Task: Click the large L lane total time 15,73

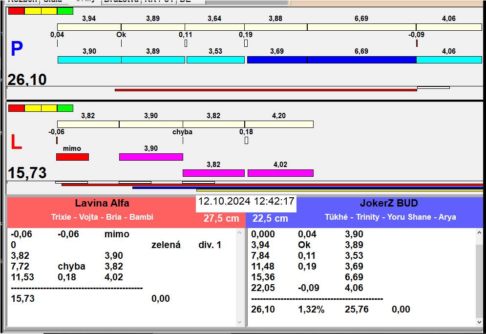Action: [27, 173]
